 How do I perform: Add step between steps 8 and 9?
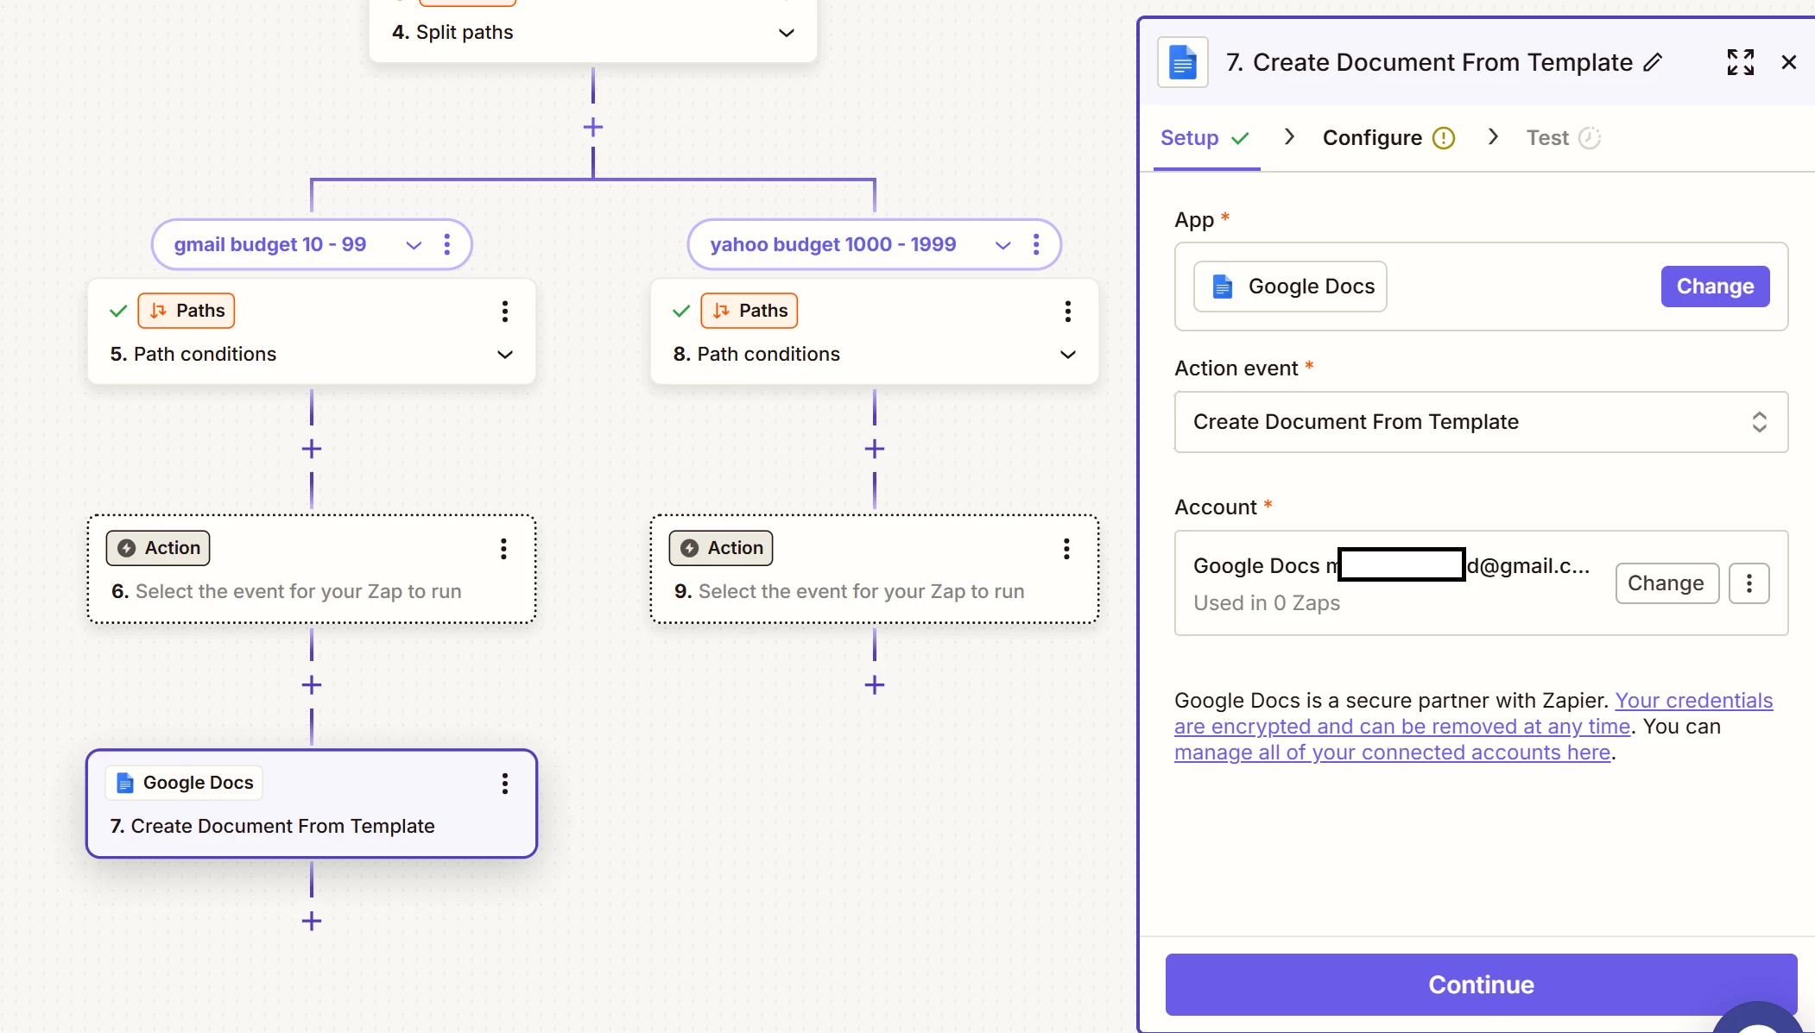click(x=875, y=450)
